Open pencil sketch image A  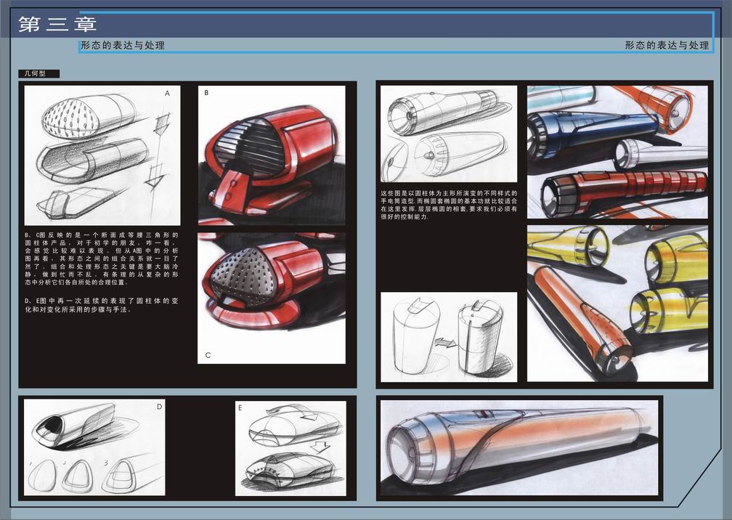point(102,155)
